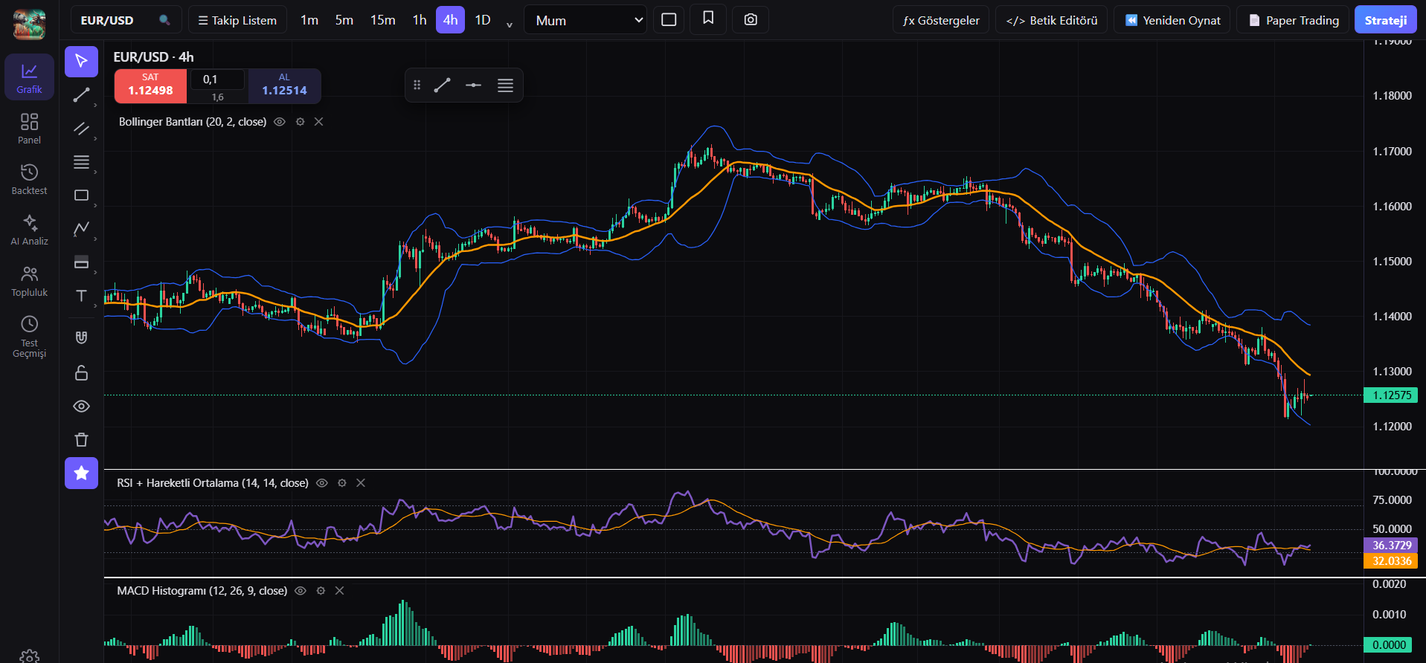The width and height of the screenshot is (1426, 663).
Task: Hide the Bollinger Bantları indicator
Action: 280,122
